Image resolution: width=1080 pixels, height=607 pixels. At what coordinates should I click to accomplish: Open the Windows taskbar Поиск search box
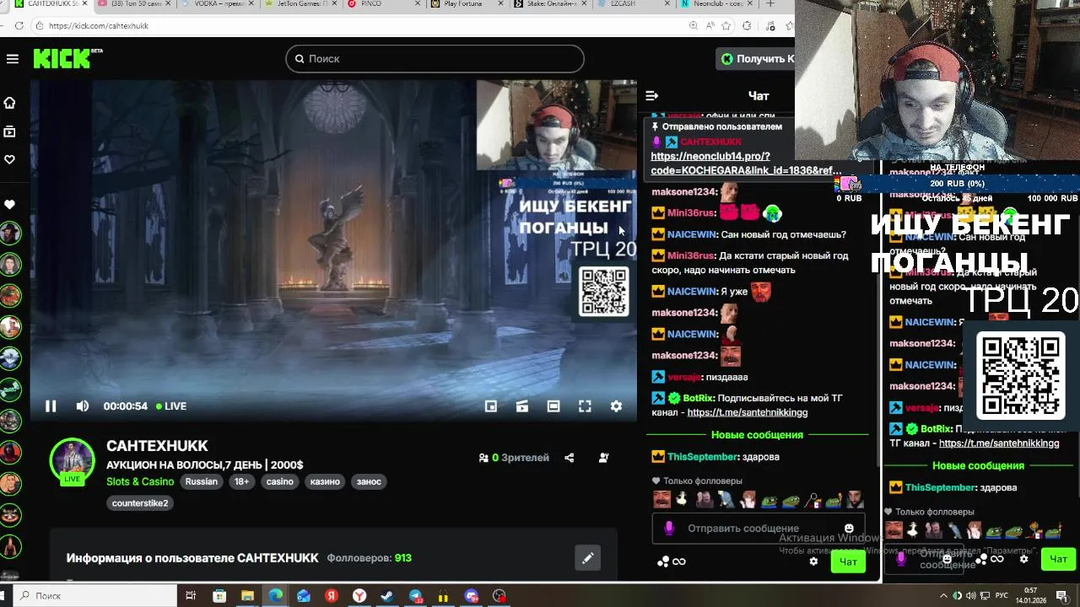[94, 596]
